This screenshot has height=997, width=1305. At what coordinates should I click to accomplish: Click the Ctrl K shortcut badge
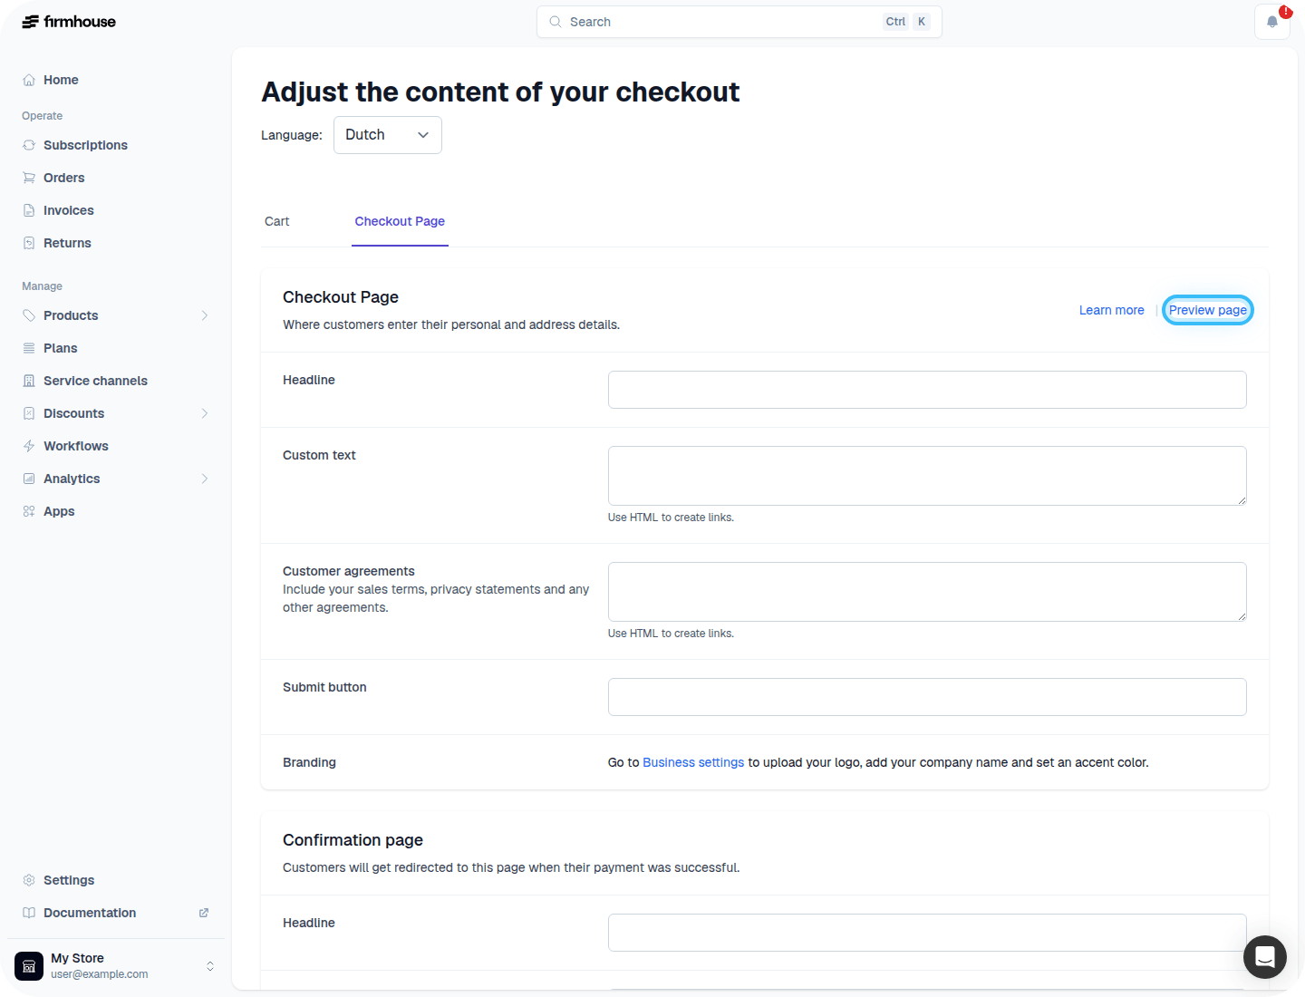tap(907, 22)
